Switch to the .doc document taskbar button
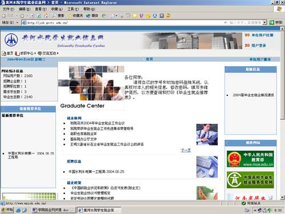The width and height of the screenshot is (285, 214). [54, 210]
